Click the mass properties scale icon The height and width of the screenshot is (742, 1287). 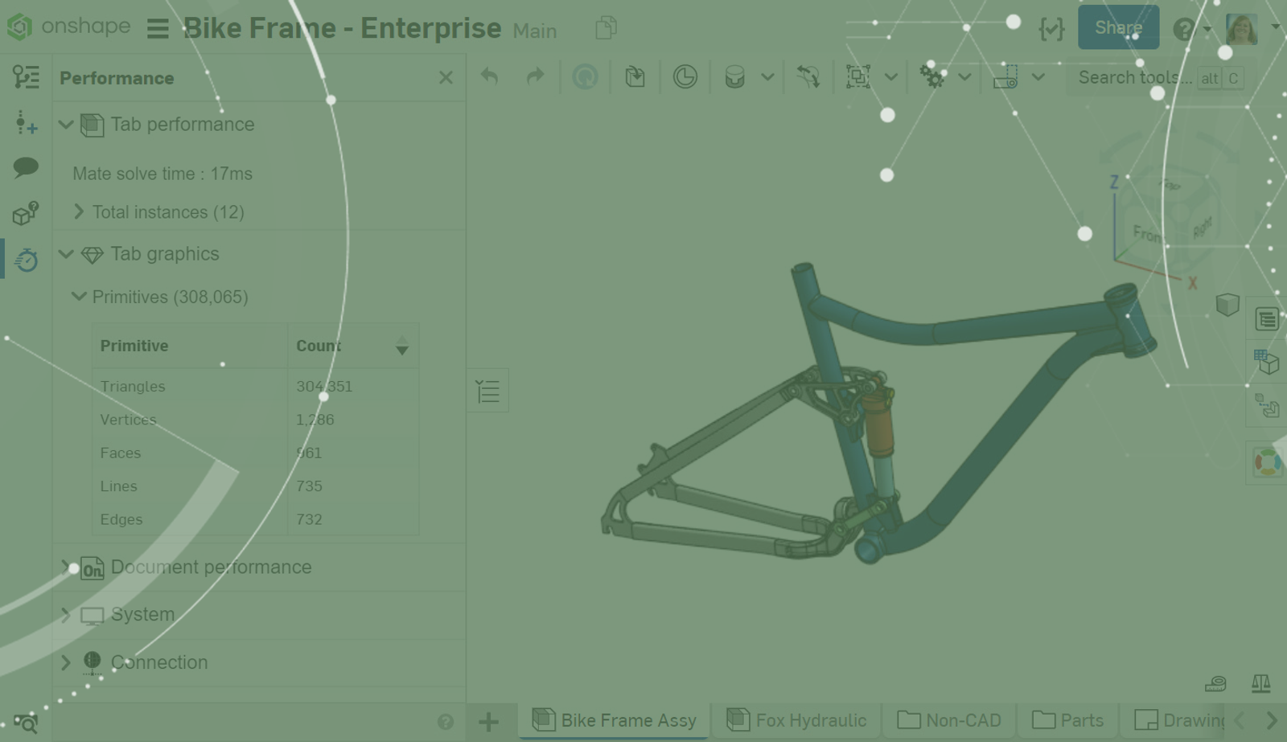(1260, 683)
